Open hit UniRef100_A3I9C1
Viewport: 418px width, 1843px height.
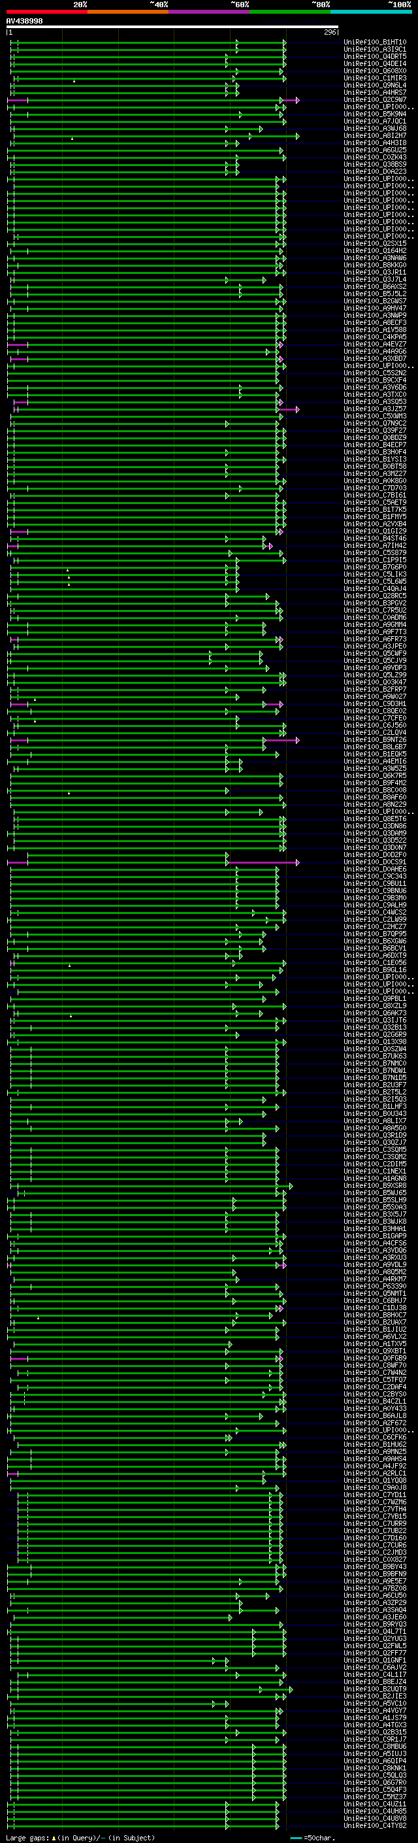point(374,50)
